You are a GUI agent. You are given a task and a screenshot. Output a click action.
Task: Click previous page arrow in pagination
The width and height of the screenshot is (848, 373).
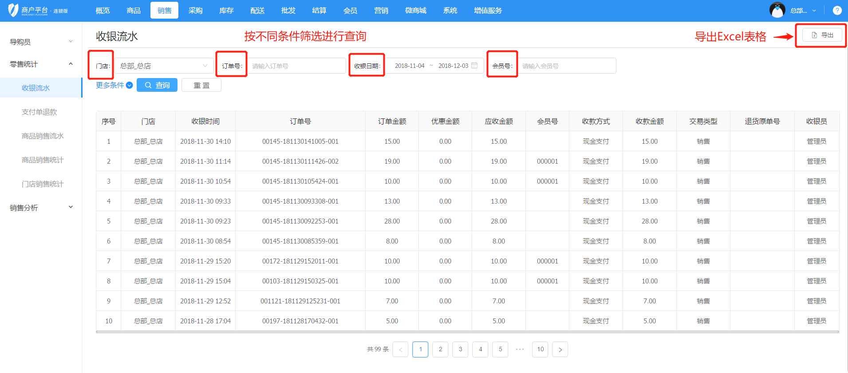pyautogui.click(x=400, y=349)
